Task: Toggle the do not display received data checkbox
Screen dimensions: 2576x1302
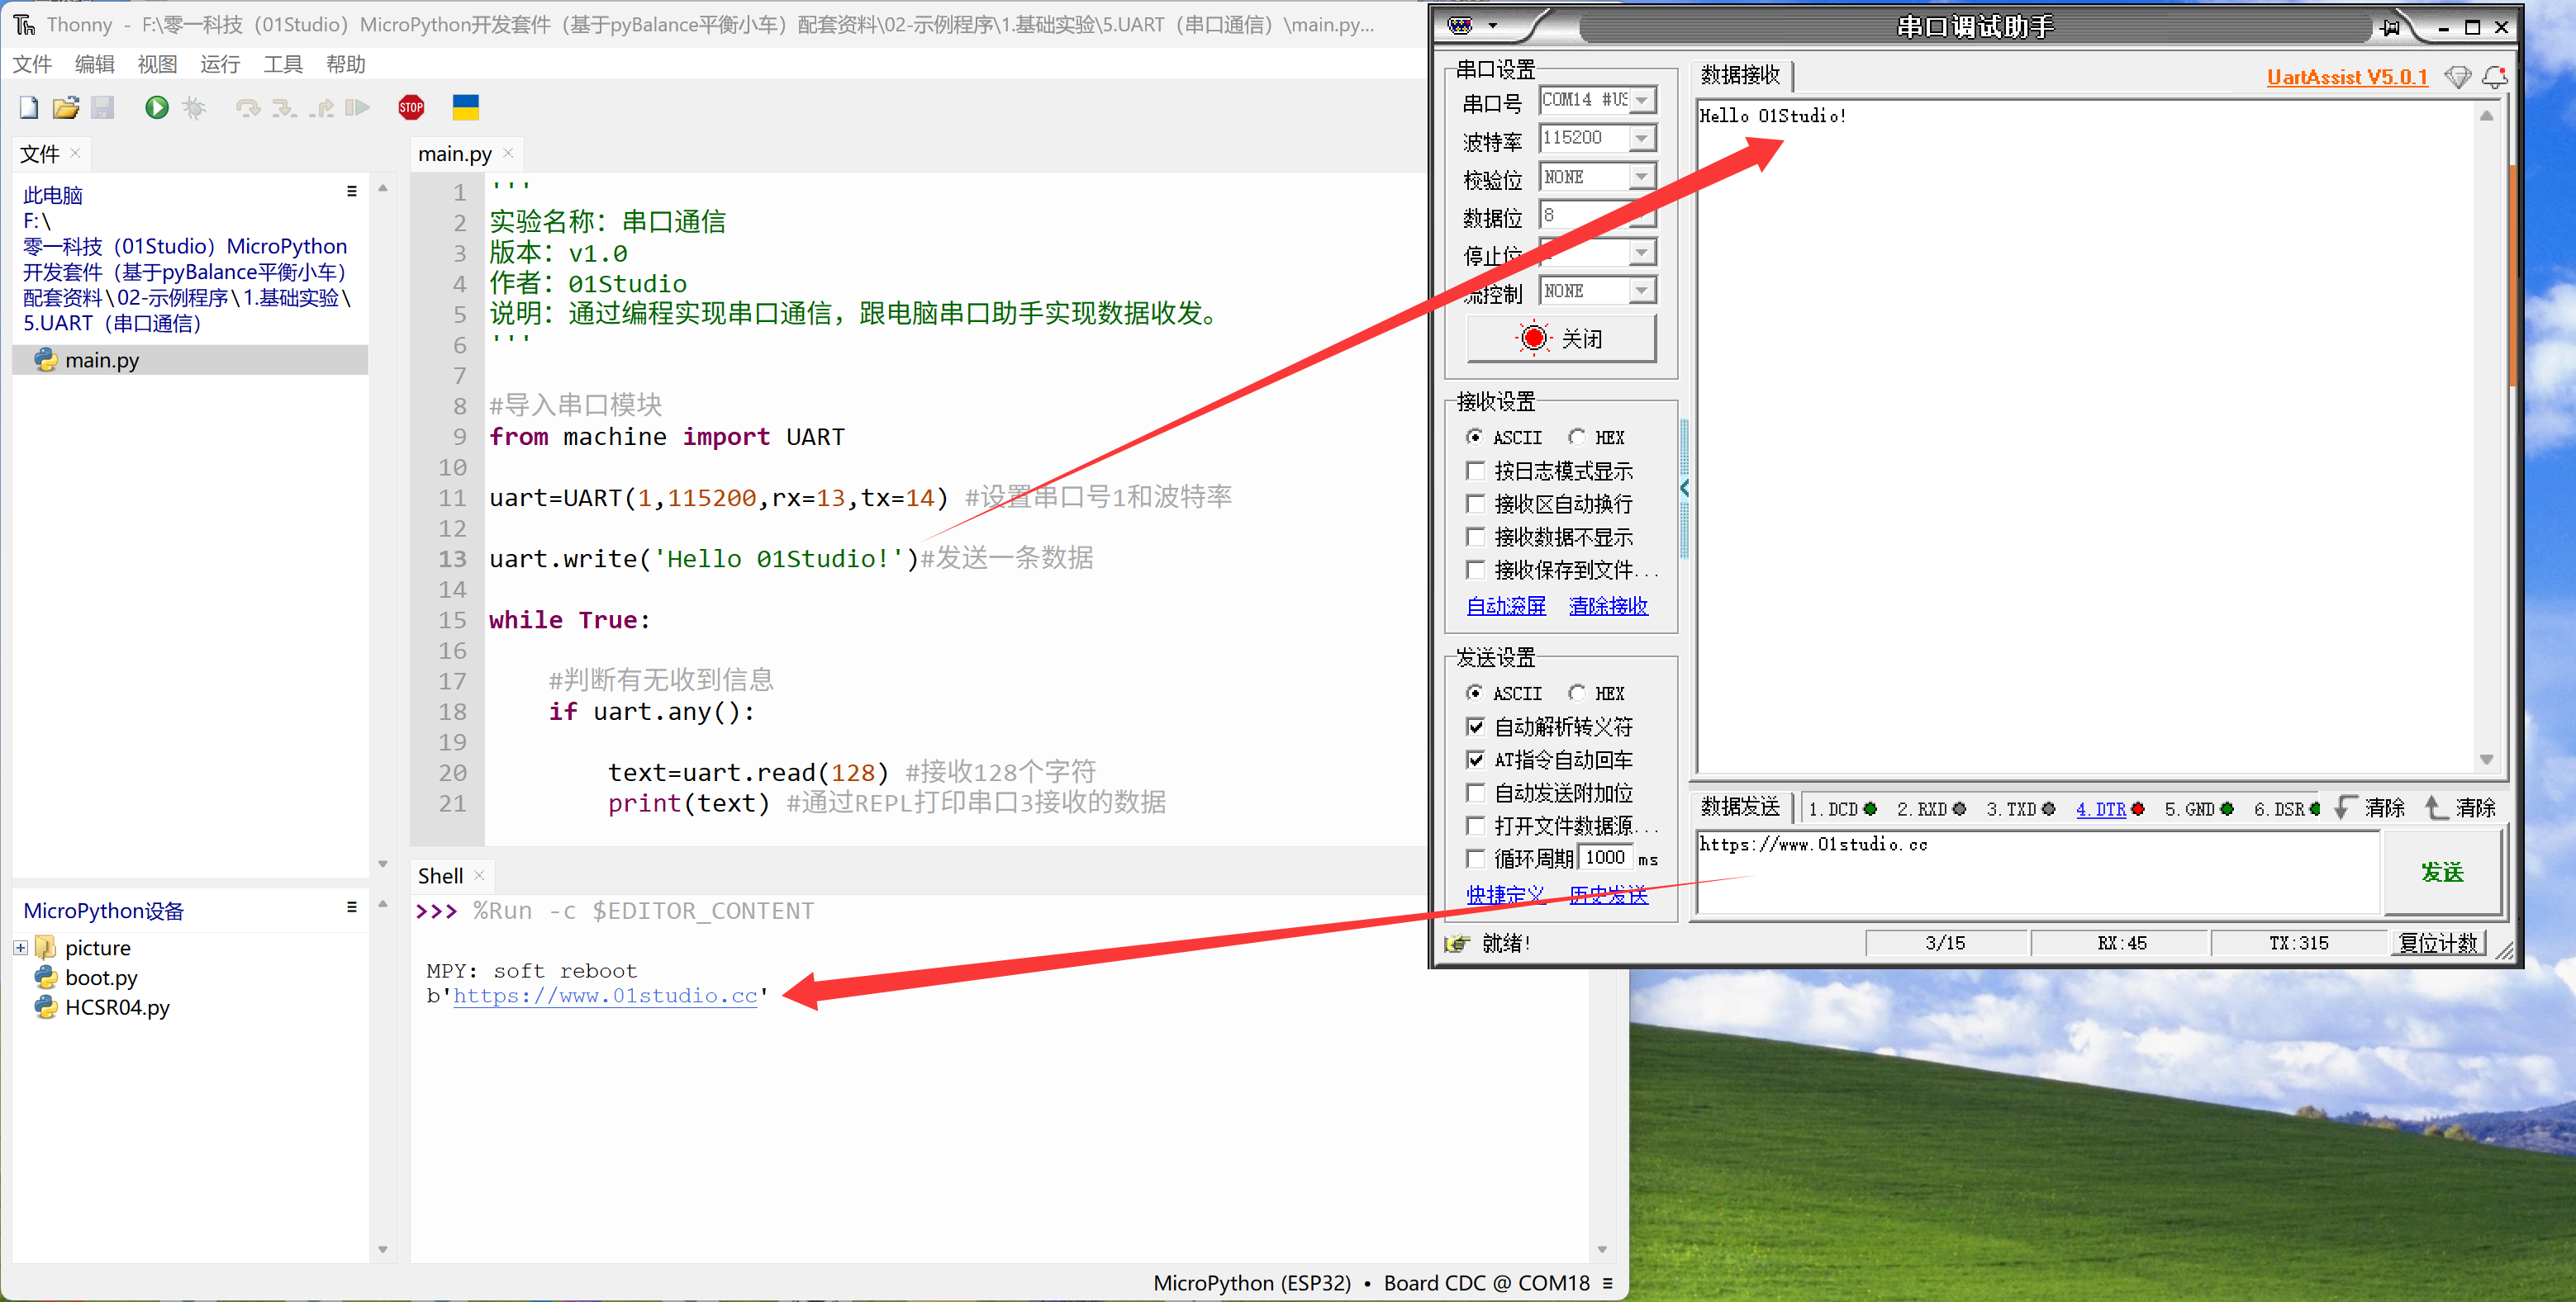Action: click(1475, 537)
